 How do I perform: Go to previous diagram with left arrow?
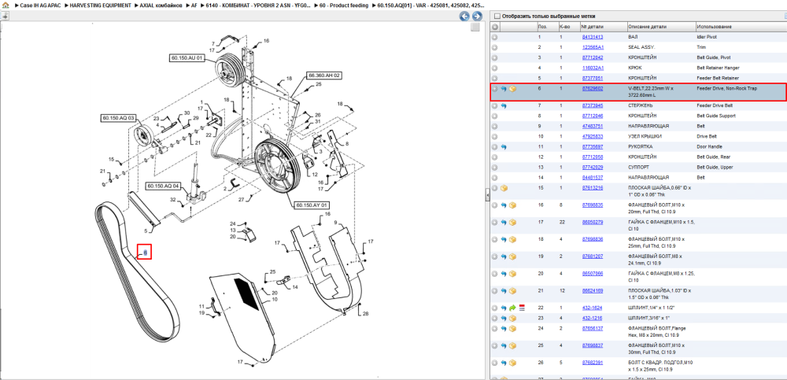465,16
